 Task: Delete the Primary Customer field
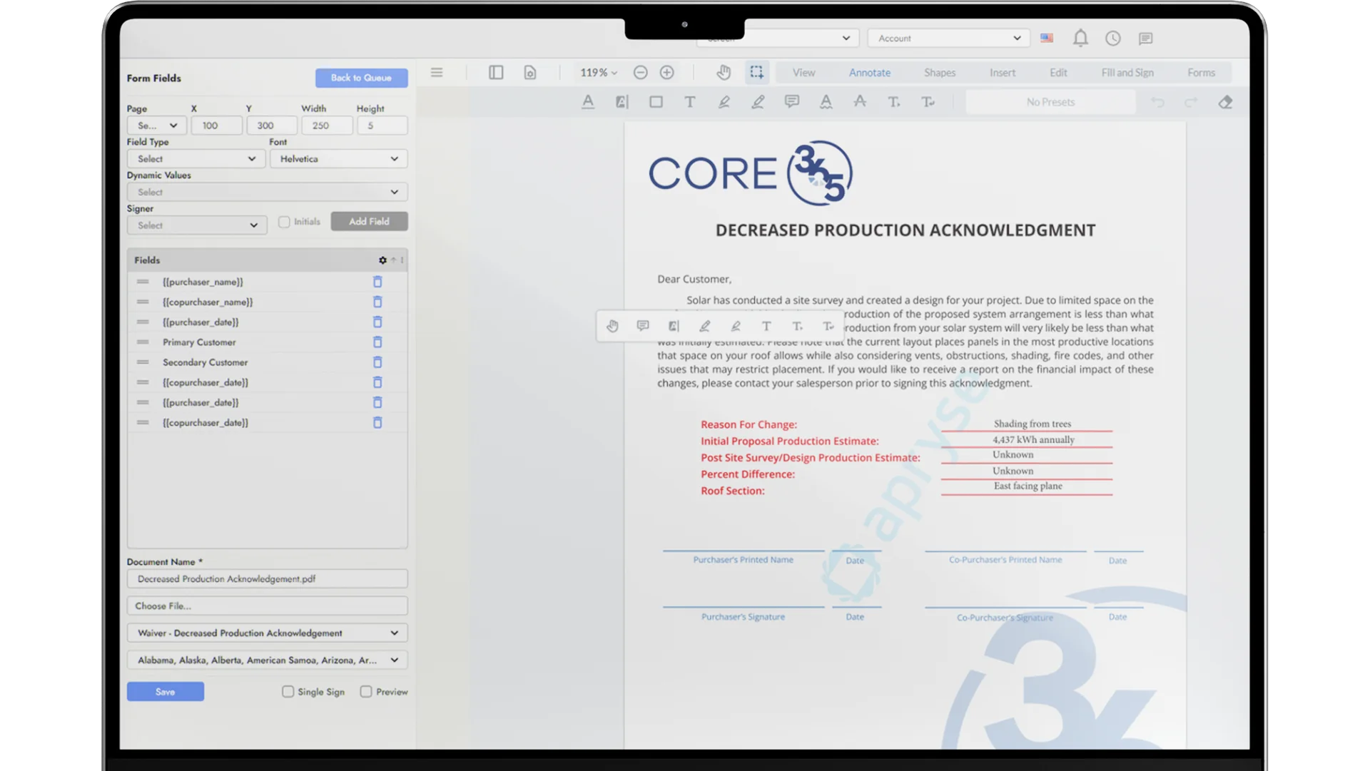377,342
